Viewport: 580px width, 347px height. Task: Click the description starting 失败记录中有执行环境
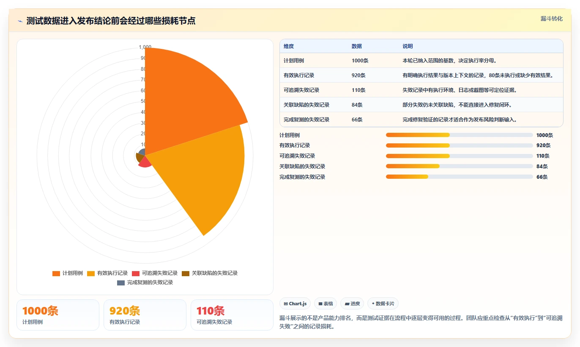[x=460, y=90]
